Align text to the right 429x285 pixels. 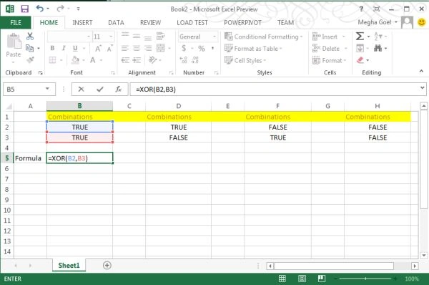[148, 48]
